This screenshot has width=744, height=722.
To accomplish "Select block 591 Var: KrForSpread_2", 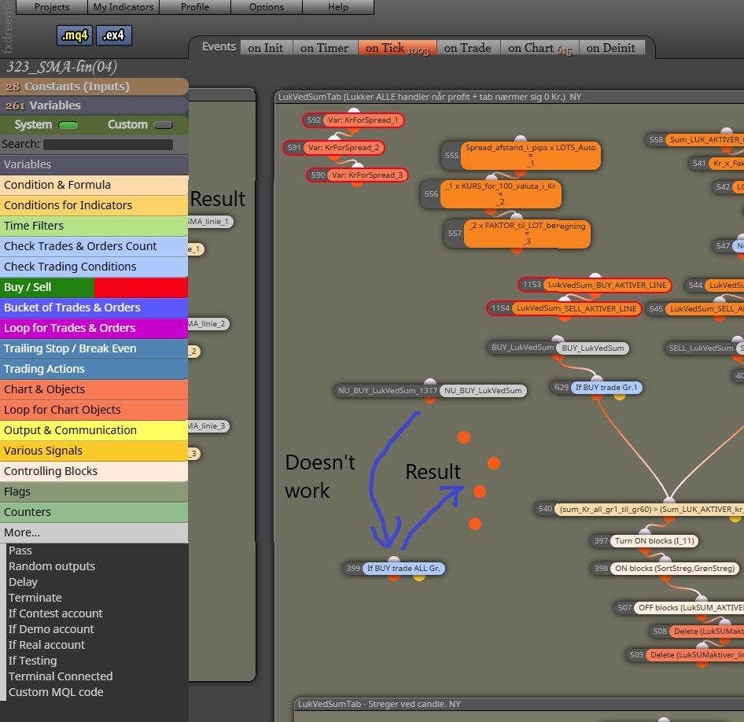I will [333, 148].
